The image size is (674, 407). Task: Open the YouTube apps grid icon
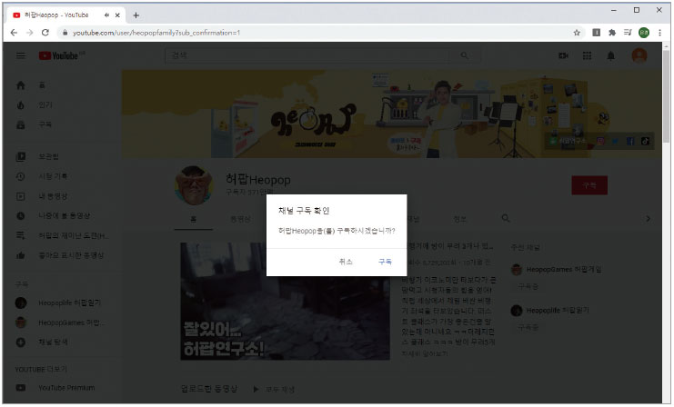coord(587,55)
